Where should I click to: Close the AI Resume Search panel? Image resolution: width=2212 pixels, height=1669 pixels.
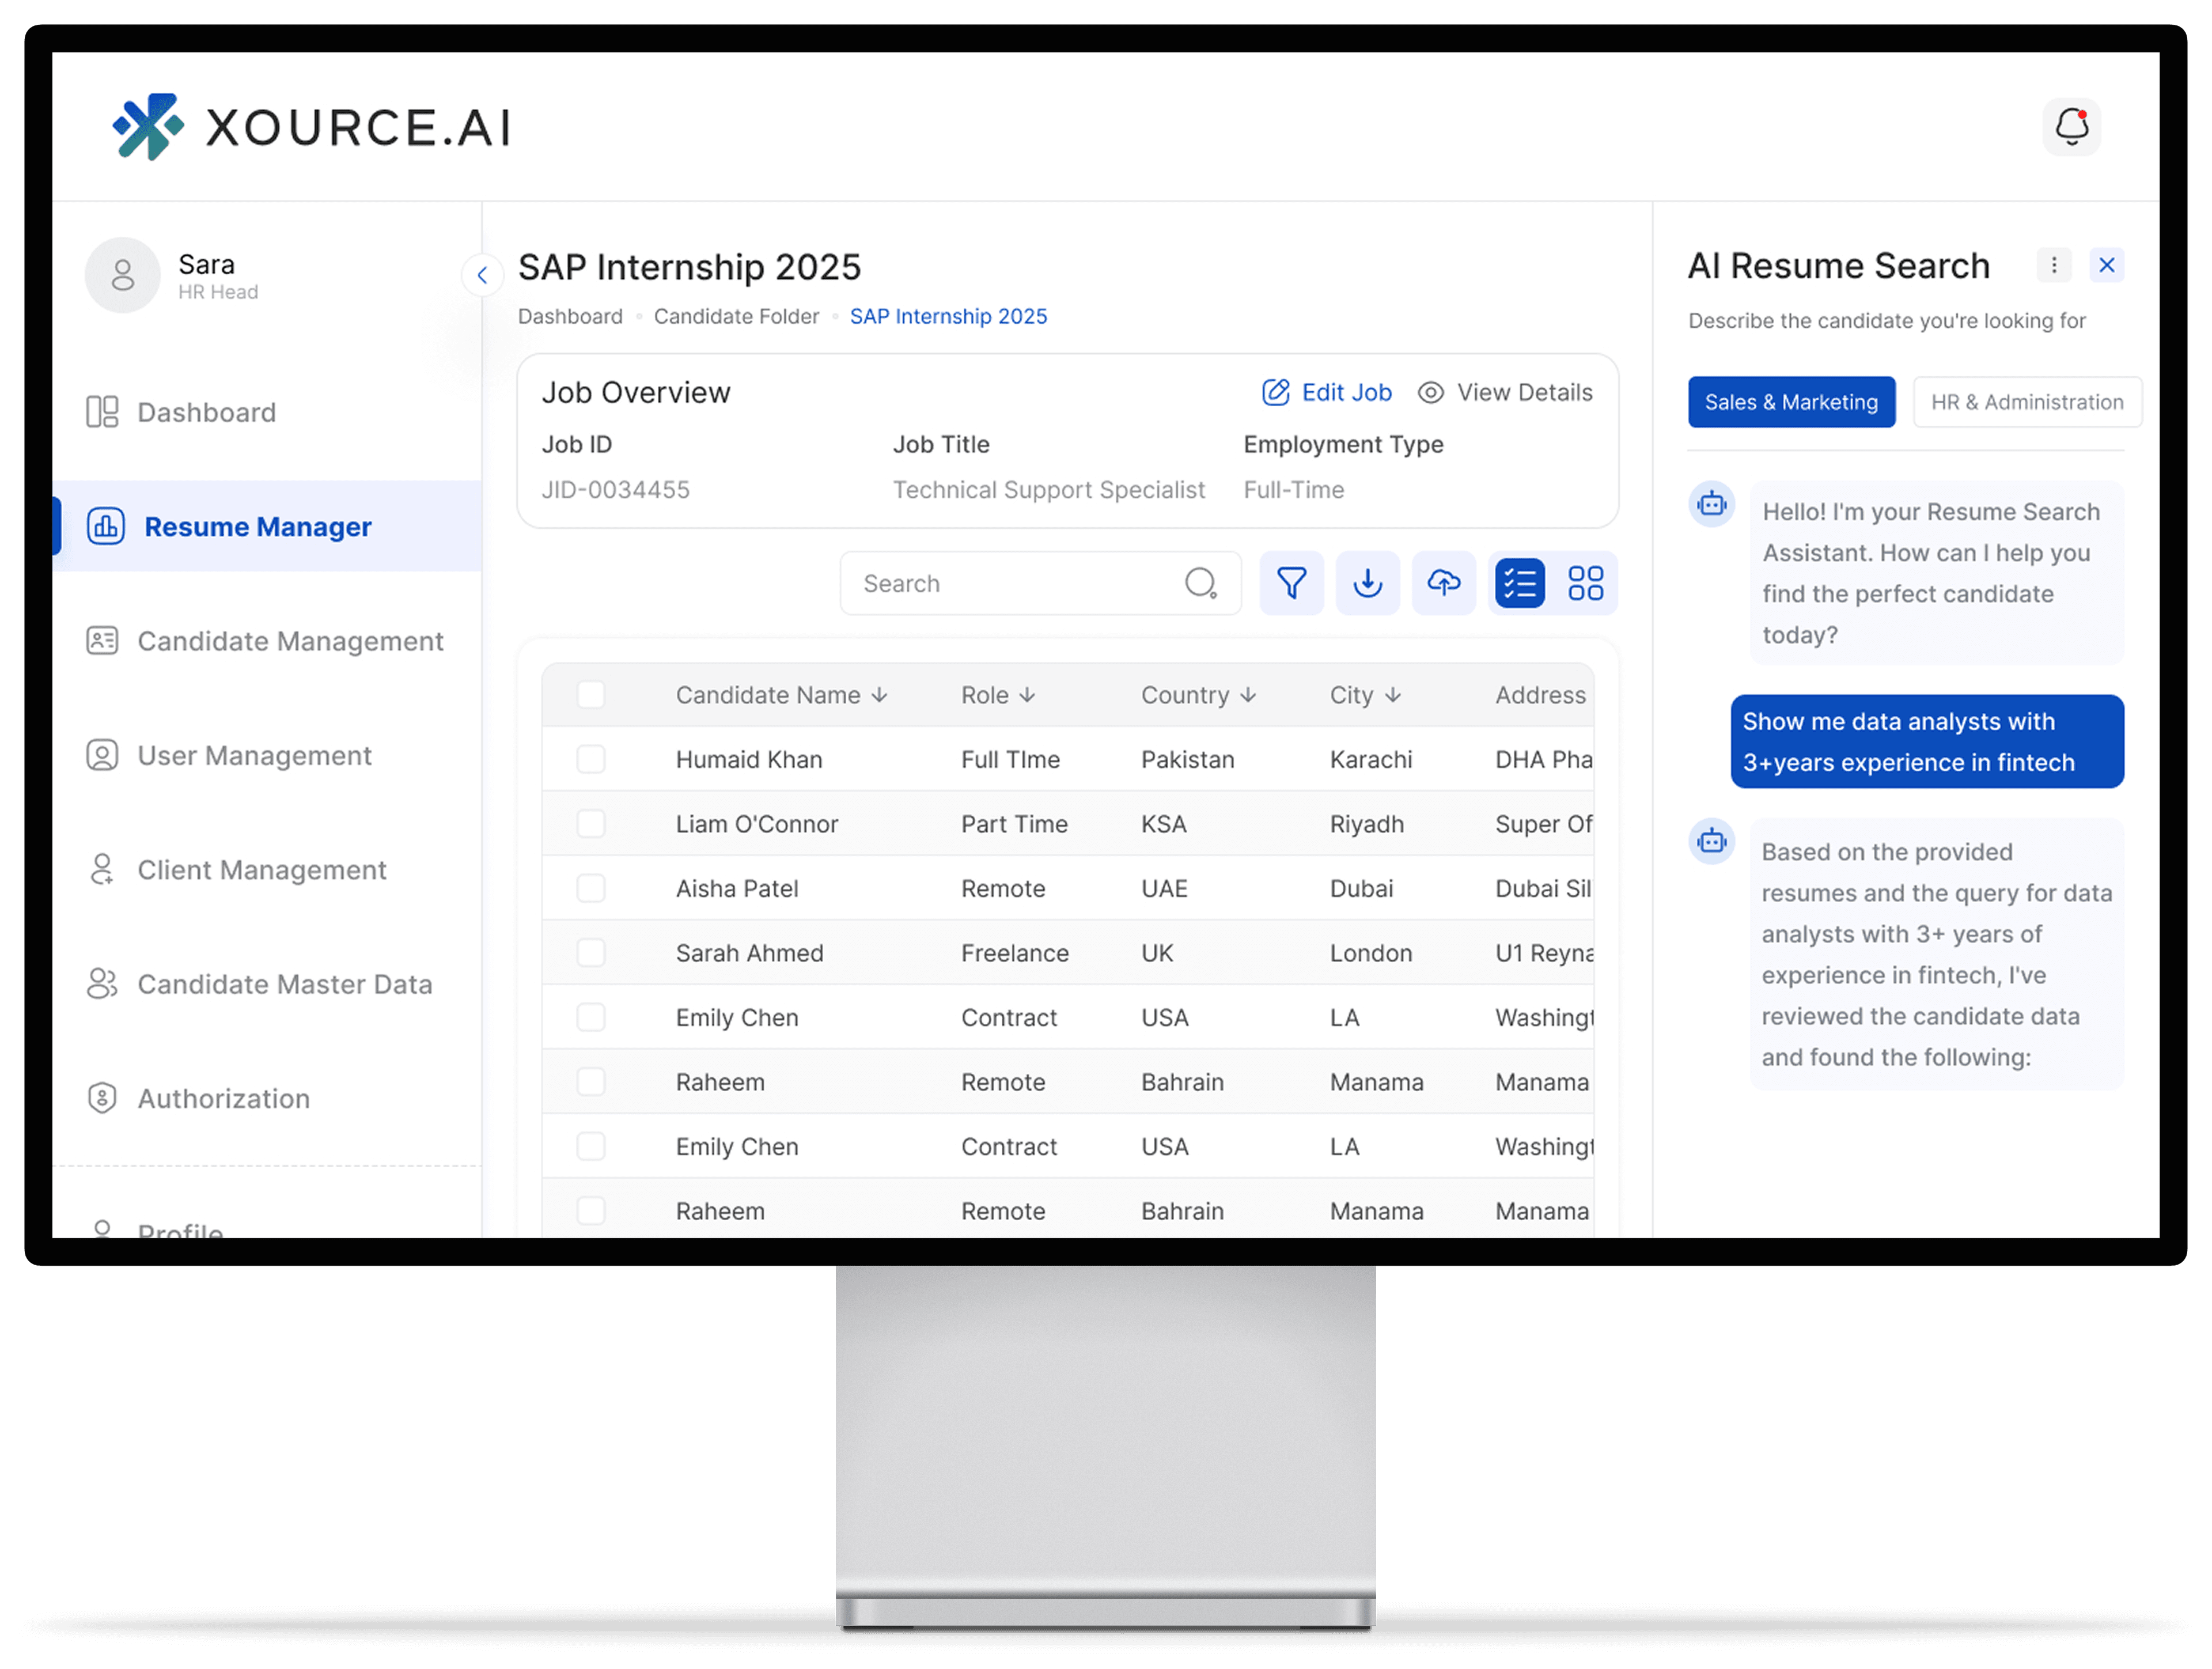[2106, 265]
